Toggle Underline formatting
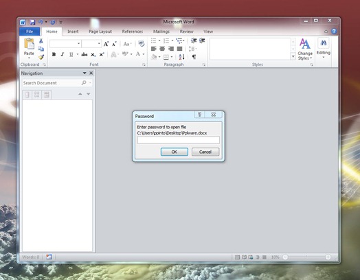This screenshot has width=360, height=280. 71,54
